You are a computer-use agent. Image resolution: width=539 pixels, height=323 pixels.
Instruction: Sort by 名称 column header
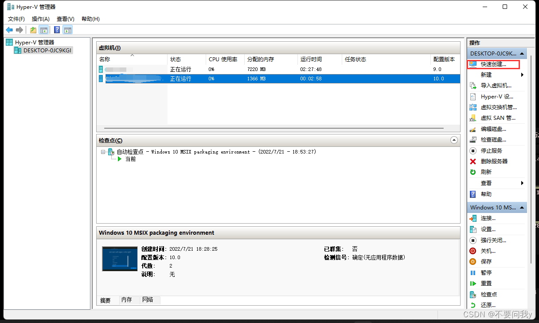(132, 59)
